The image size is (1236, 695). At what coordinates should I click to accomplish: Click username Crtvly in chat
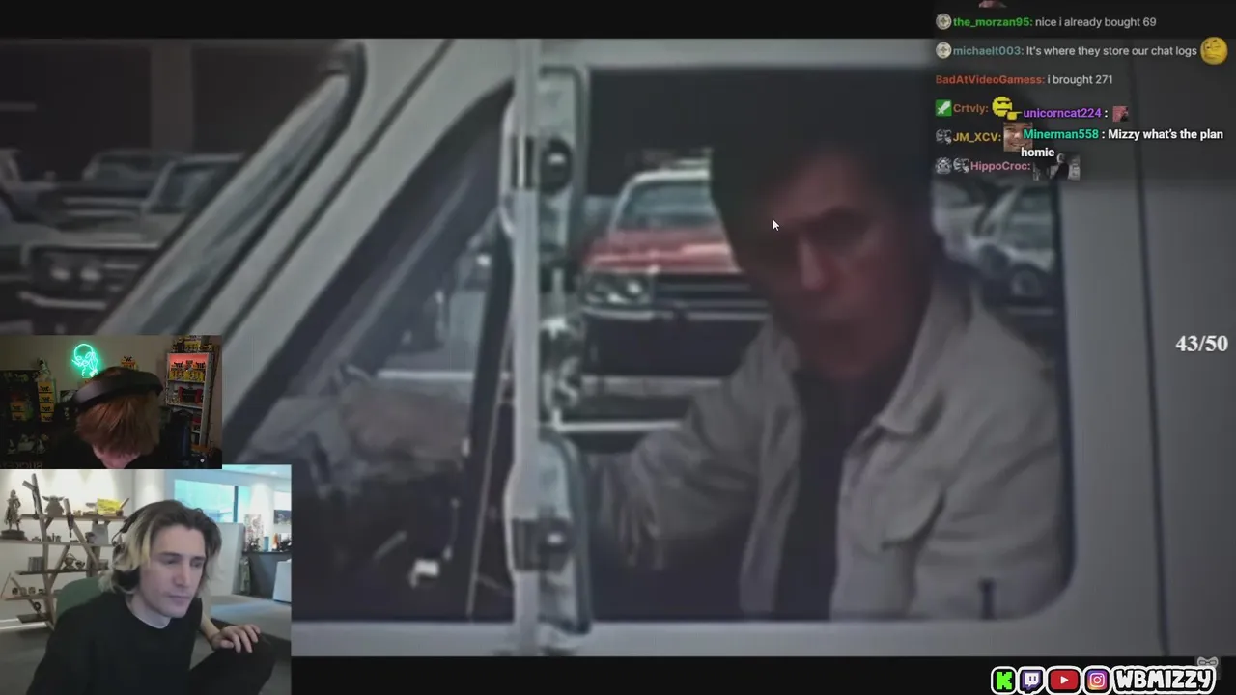click(970, 109)
